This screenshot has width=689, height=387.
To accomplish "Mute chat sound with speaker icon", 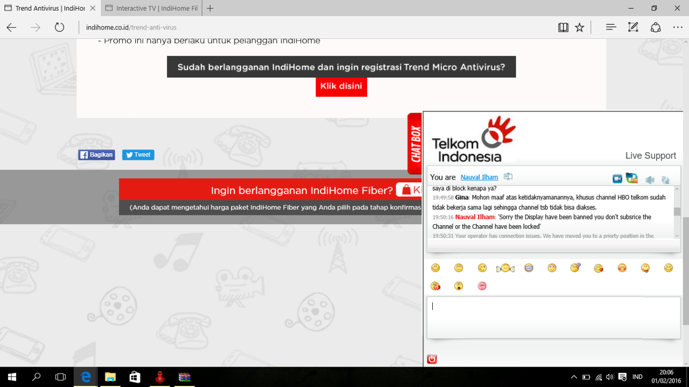I will 650,180.
